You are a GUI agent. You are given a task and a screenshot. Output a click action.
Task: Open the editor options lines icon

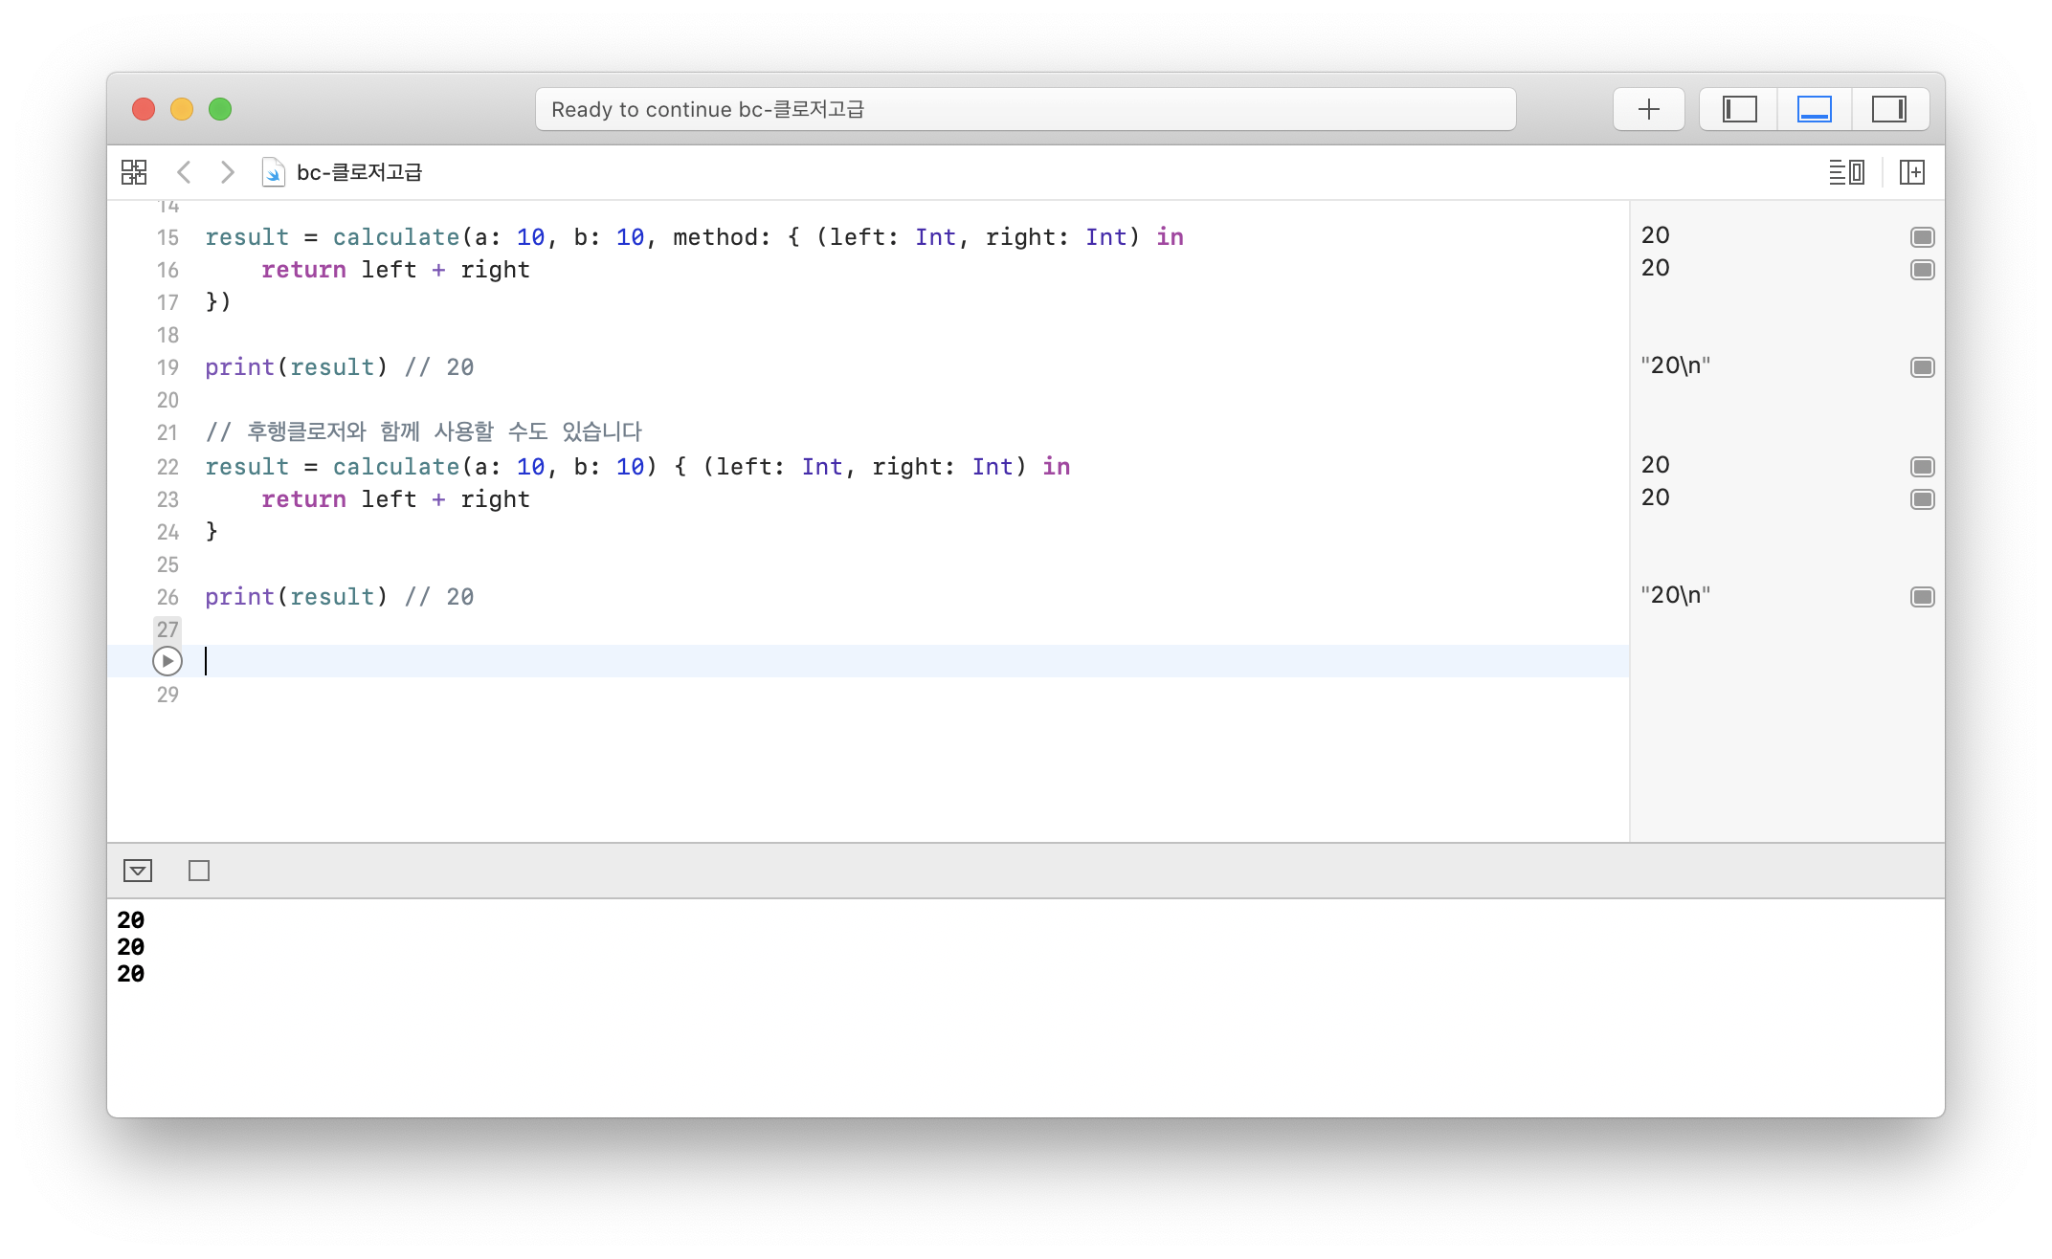1845,172
